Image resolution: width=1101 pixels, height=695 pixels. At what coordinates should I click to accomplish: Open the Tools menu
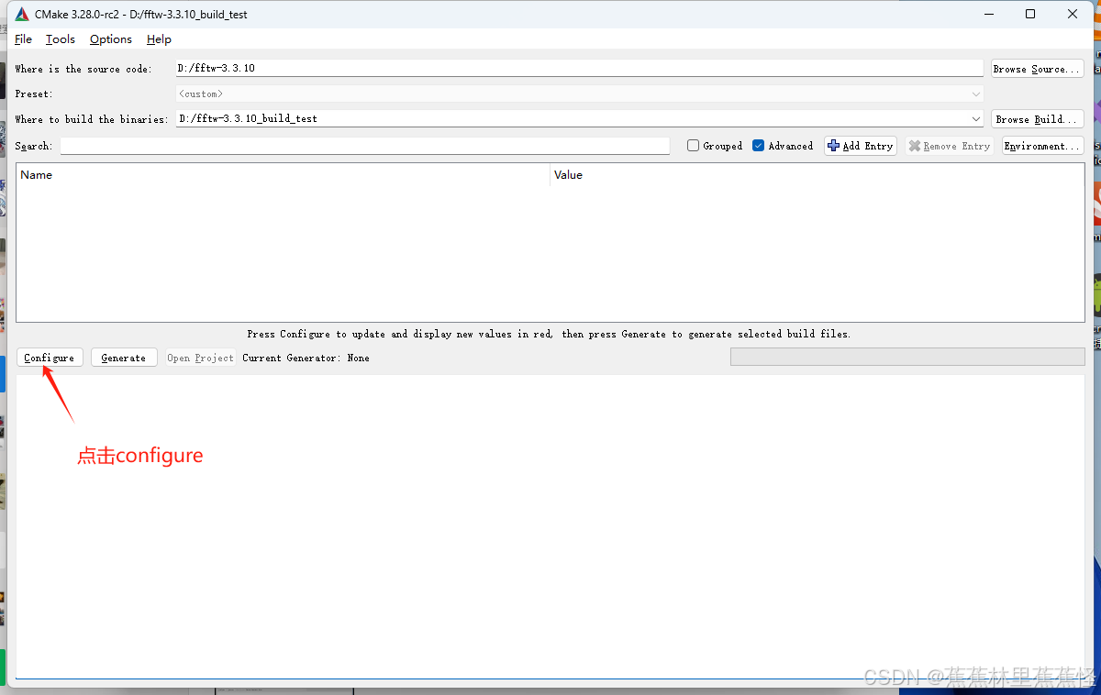pos(60,39)
